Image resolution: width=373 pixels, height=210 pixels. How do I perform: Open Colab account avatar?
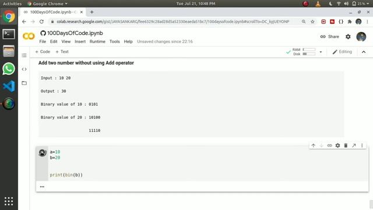(x=361, y=37)
